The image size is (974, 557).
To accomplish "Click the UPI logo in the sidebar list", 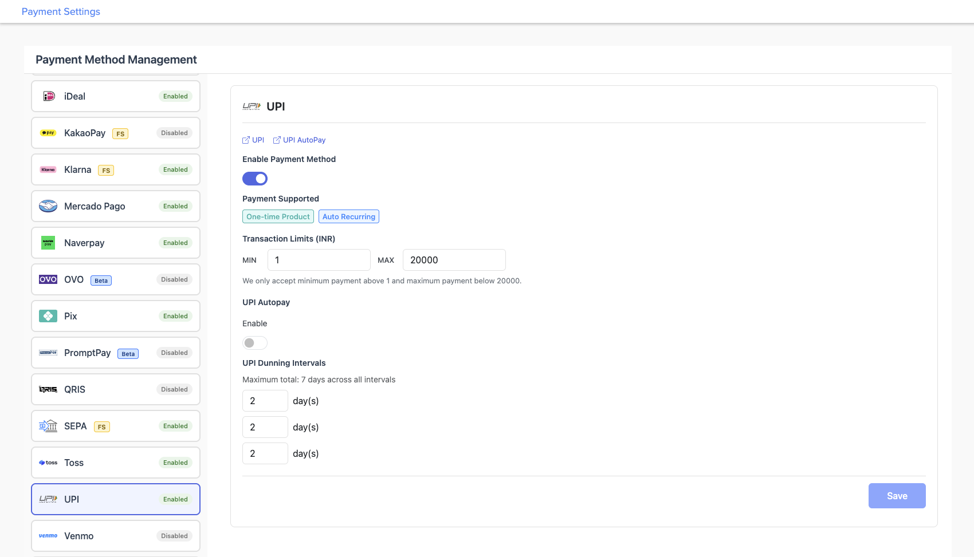I will click(x=48, y=499).
